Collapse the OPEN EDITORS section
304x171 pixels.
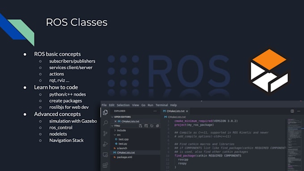click(112, 117)
